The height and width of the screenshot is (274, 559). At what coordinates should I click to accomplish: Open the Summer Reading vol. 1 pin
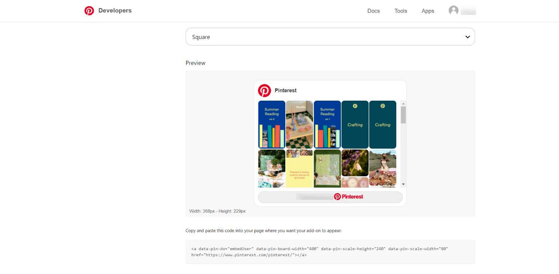pyautogui.click(x=327, y=125)
